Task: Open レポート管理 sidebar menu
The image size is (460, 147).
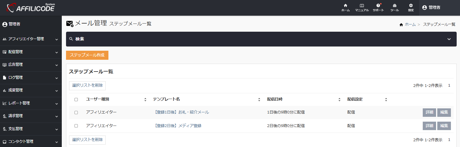Action: tap(31, 103)
